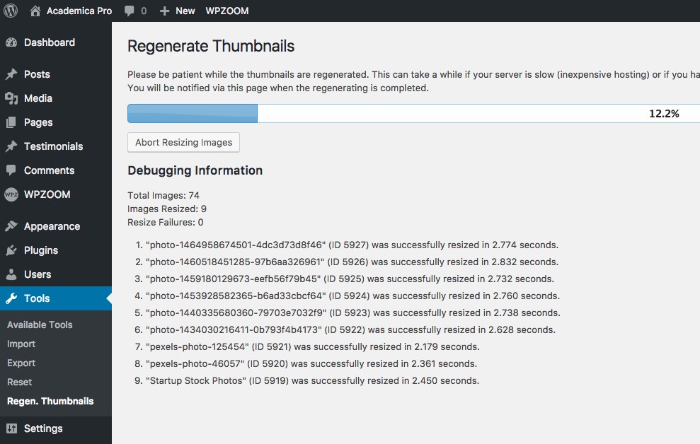Go to the Import submenu link
Image resolution: width=700 pixels, height=444 pixels.
(21, 344)
